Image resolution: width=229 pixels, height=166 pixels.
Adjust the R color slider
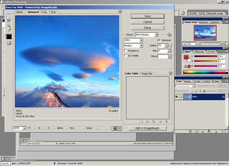click(x=206, y=56)
